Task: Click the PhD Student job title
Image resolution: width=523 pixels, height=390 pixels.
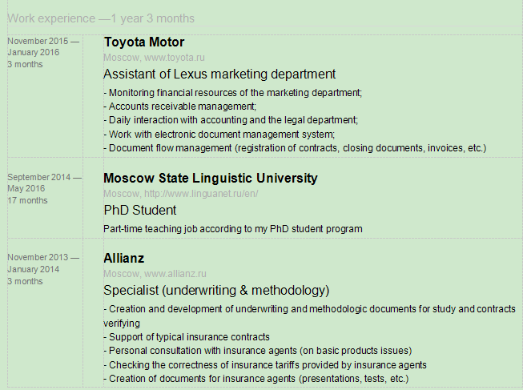Action: pos(140,210)
